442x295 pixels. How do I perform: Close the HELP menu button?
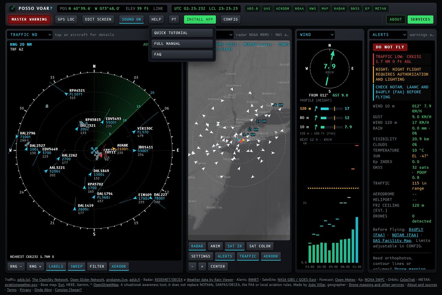156,19
